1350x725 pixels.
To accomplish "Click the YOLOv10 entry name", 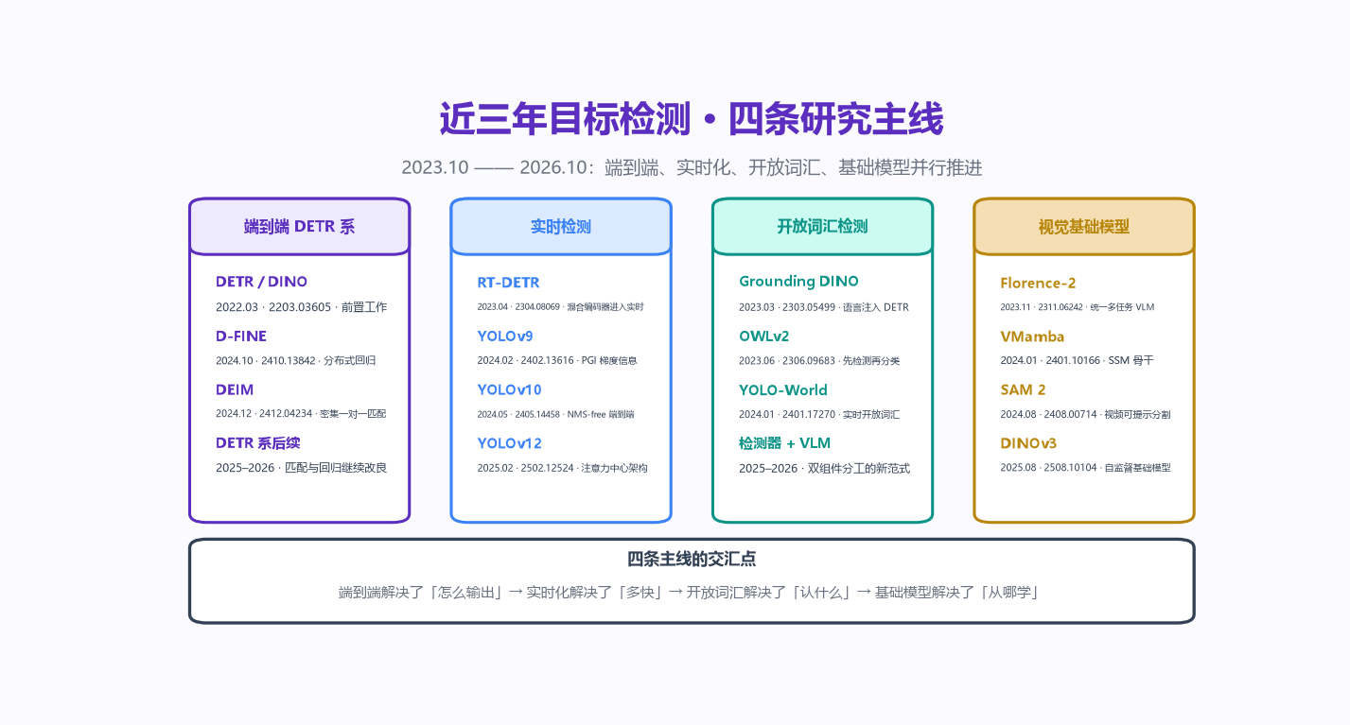I will coord(509,389).
